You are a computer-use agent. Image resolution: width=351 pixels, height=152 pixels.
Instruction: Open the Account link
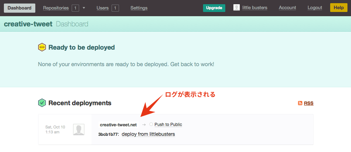pos(287,8)
